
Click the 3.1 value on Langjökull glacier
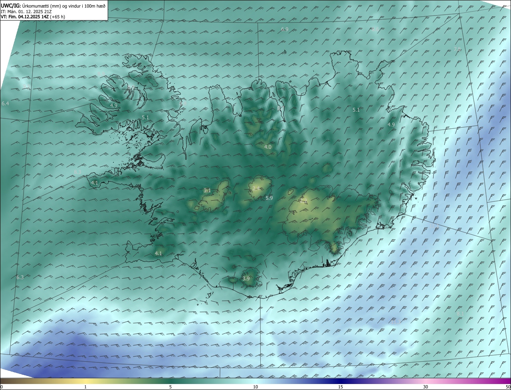click(207, 191)
